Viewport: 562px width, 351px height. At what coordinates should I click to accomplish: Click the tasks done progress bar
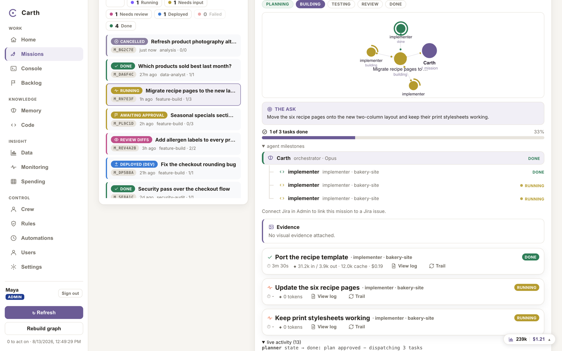click(403, 138)
